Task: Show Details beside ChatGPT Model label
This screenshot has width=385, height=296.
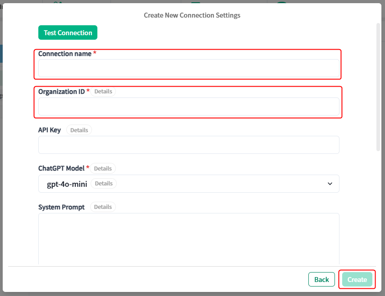Action: (x=103, y=168)
